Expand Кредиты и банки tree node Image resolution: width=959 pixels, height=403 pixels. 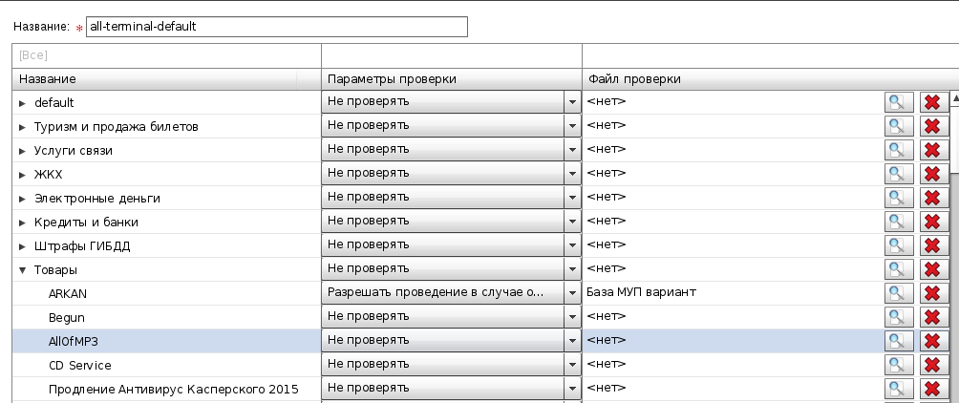tap(23, 223)
